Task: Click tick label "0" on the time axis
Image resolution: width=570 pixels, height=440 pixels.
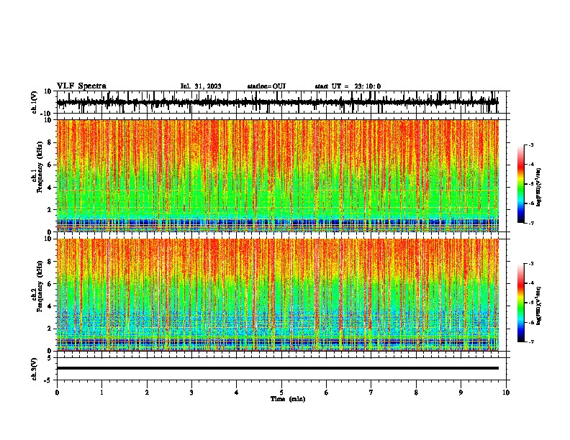Action: [x=57, y=393]
